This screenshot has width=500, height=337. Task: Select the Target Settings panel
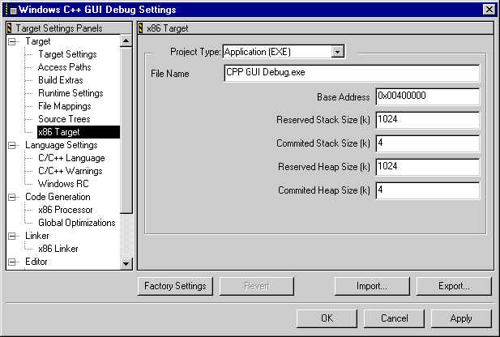(67, 54)
